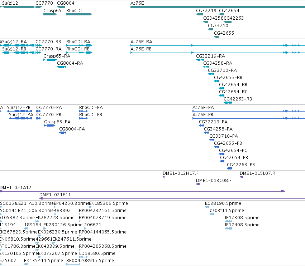This screenshot has height=266, width=305.
Task: Click the RhoGDI gene arrow glyph
Action: (x=79, y=14)
